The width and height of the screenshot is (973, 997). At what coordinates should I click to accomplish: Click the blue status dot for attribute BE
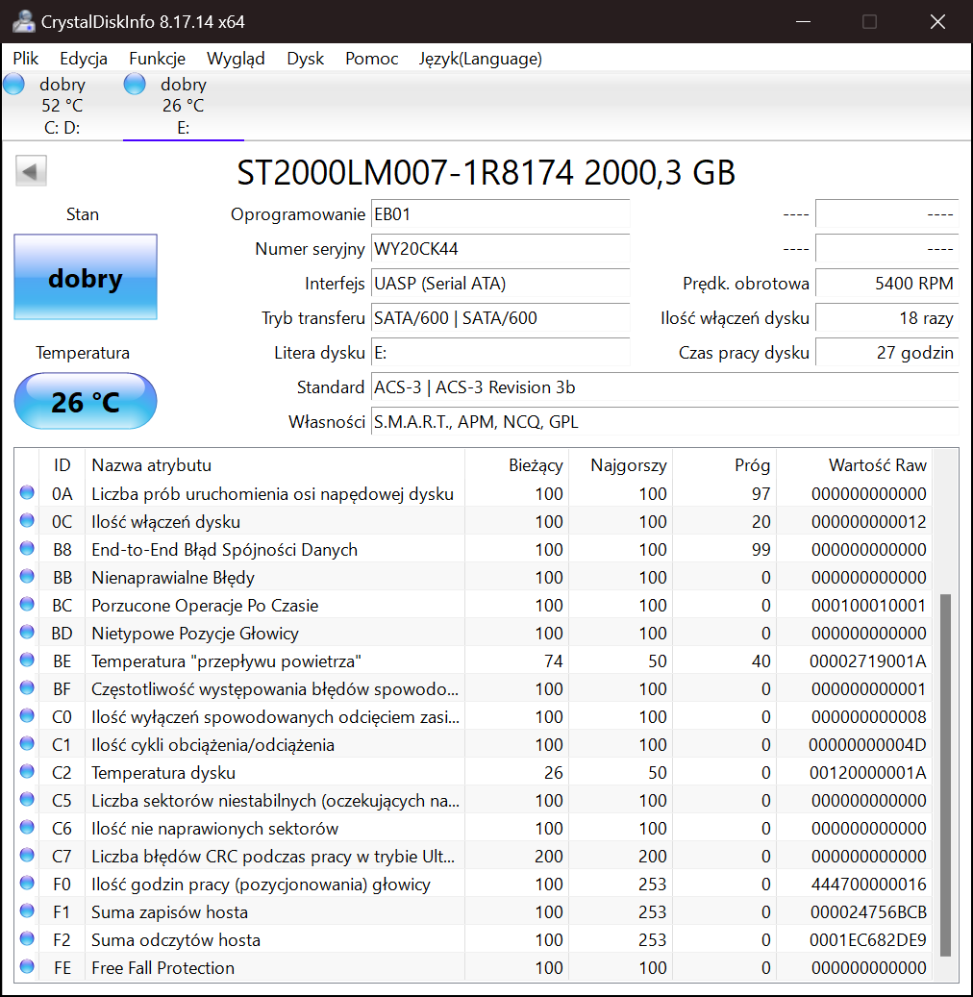tap(27, 660)
